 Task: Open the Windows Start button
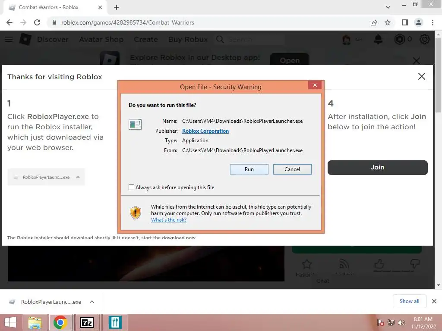(x=10, y=322)
